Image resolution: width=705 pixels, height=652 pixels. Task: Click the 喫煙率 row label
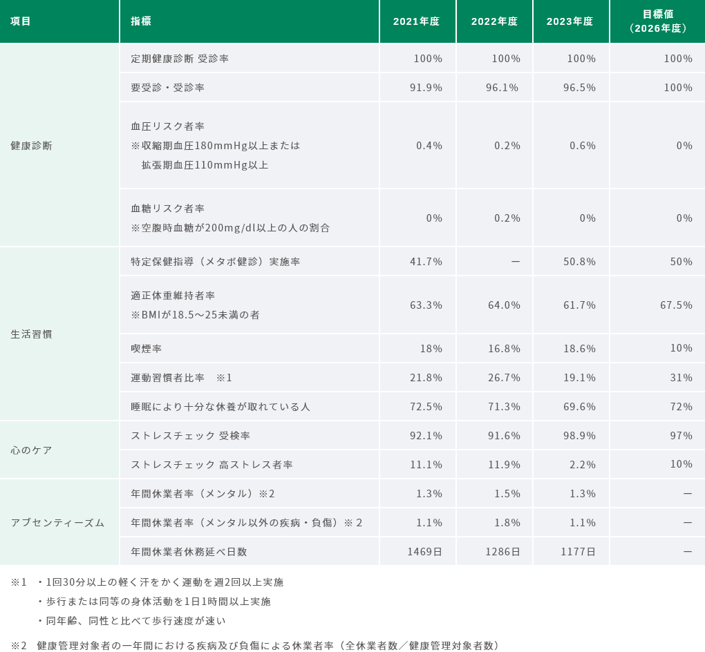146,349
